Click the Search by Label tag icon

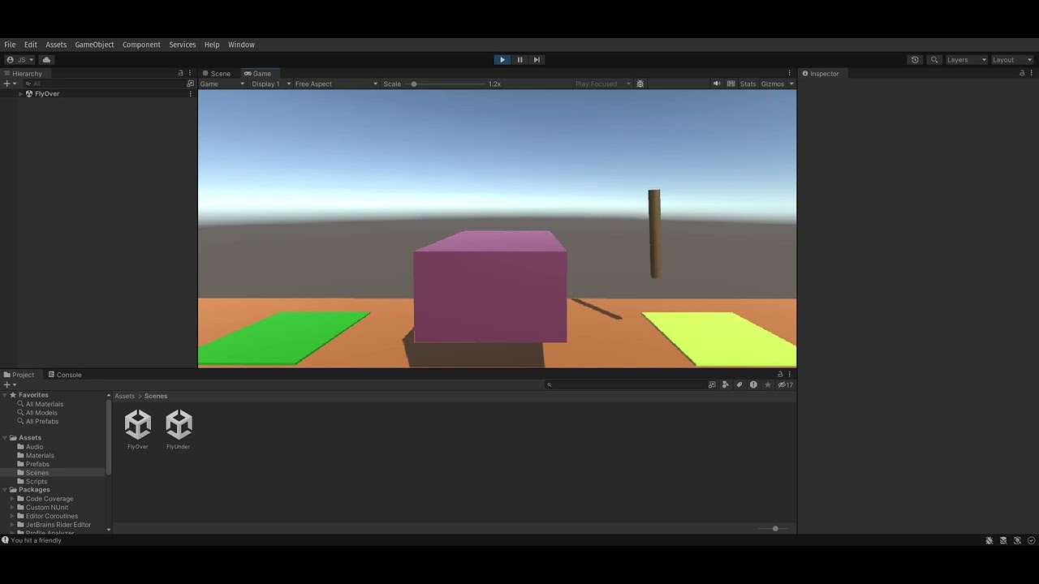(739, 384)
